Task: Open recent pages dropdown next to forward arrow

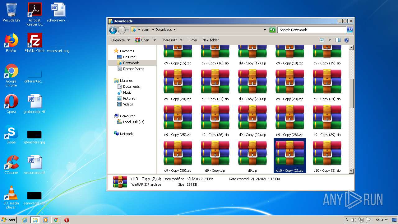Action: tap(127, 30)
